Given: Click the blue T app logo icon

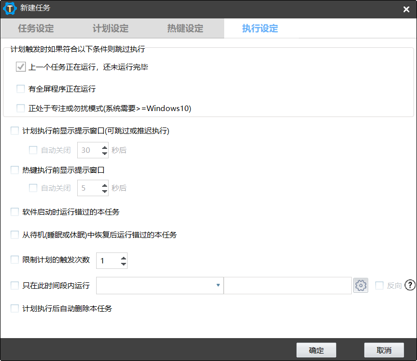Looking at the screenshot, I should coord(8,8).
